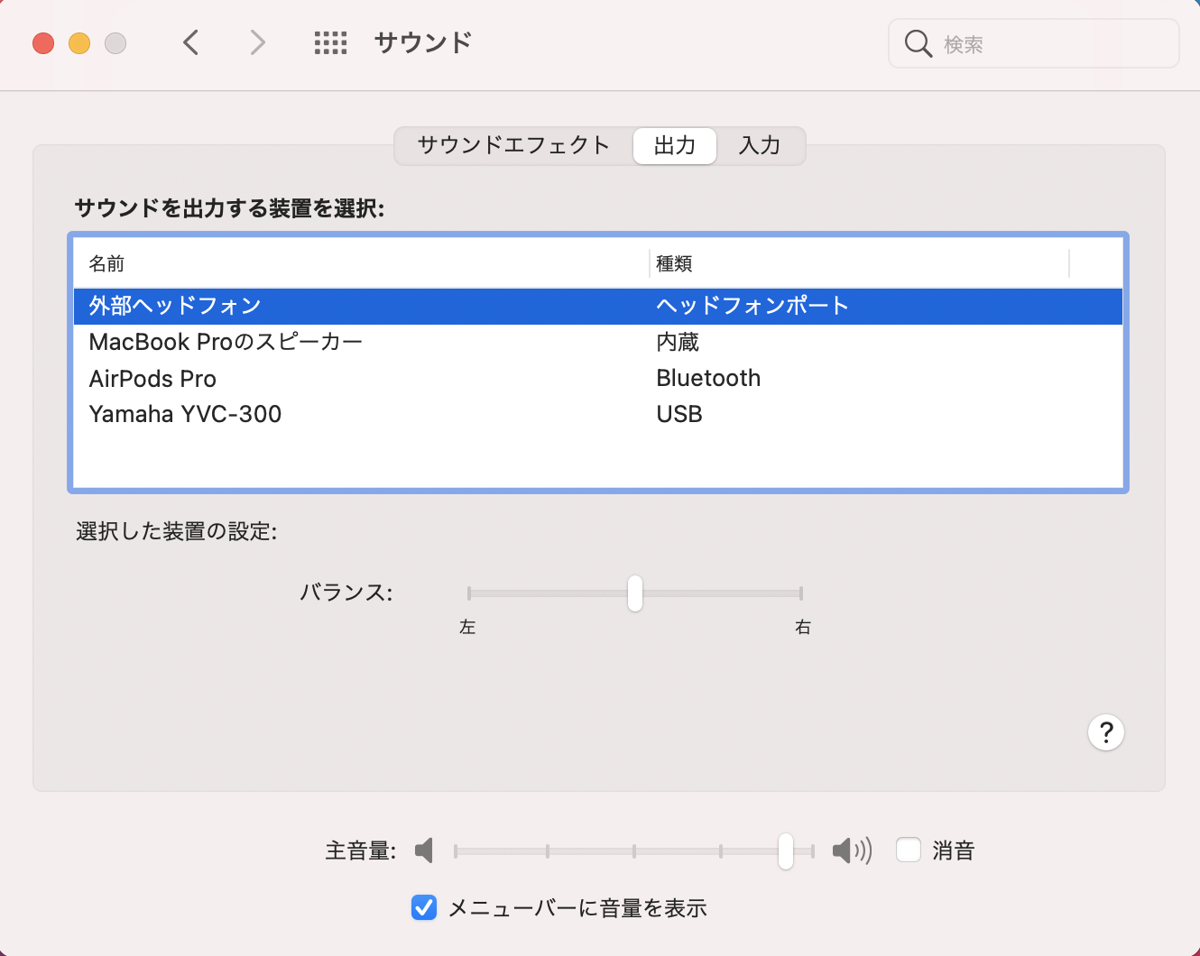This screenshot has height=956, width=1200.
Task: Switch to the 入力 tab
Action: 760,145
